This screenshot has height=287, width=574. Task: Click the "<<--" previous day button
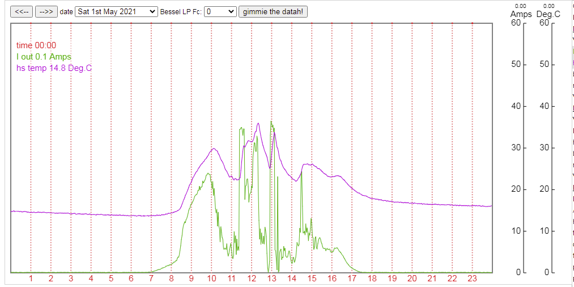point(22,11)
